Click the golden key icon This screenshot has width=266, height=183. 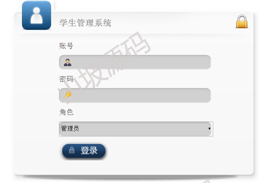tap(68, 95)
